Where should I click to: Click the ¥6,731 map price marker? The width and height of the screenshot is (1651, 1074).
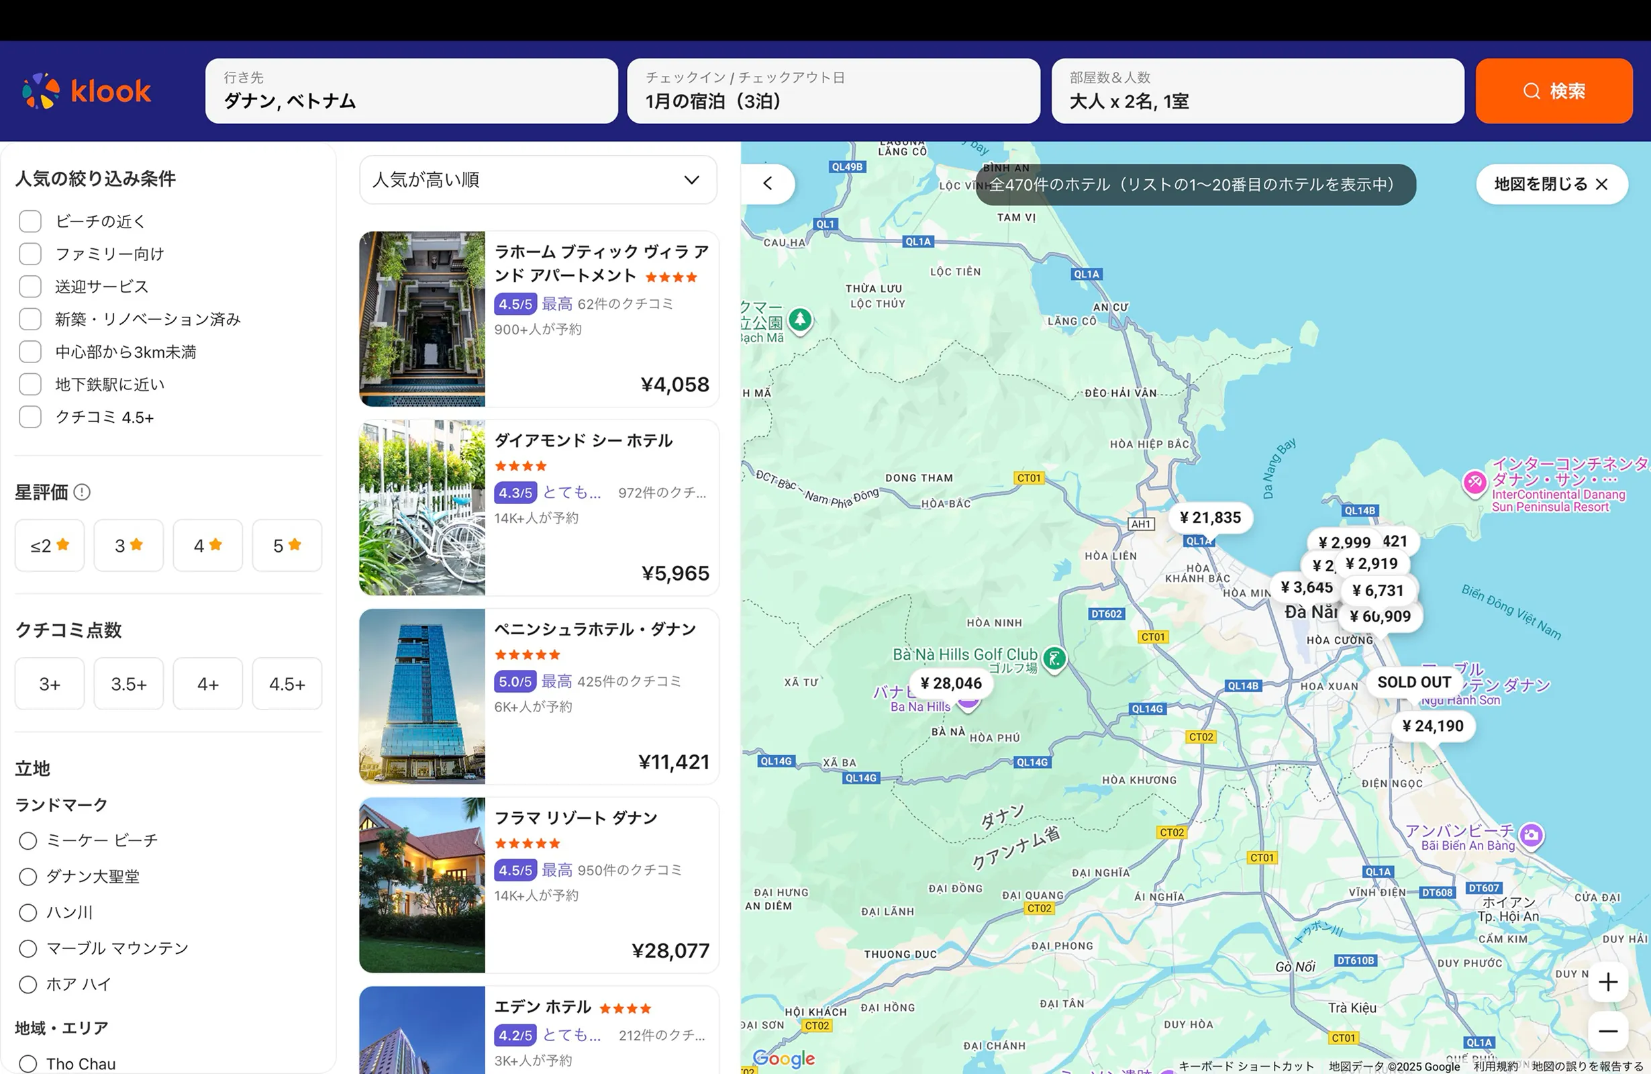coord(1378,591)
